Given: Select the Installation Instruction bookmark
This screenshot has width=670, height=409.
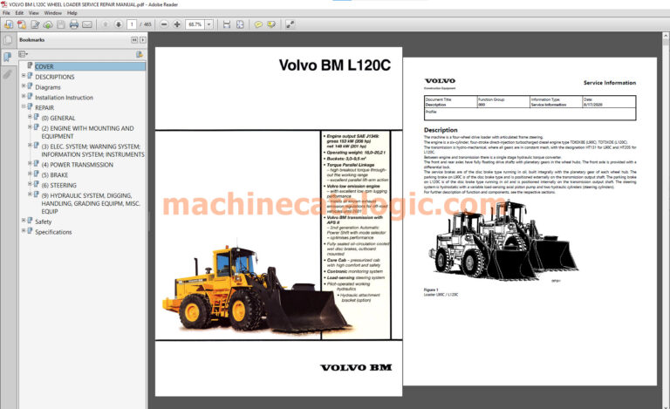Looking at the screenshot, I should pos(64,98).
